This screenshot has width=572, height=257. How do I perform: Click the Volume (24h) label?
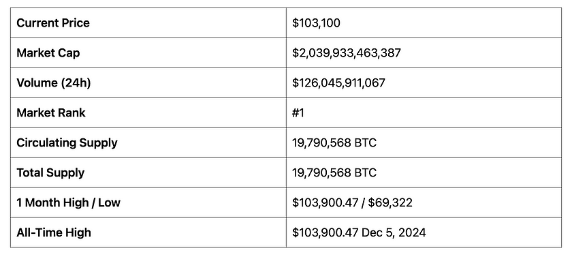(54, 83)
